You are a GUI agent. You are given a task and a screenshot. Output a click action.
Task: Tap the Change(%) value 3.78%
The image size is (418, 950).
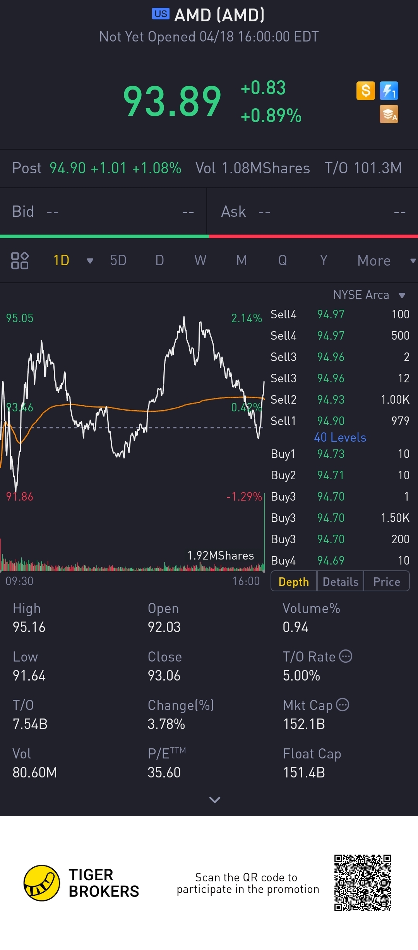pyautogui.click(x=166, y=724)
